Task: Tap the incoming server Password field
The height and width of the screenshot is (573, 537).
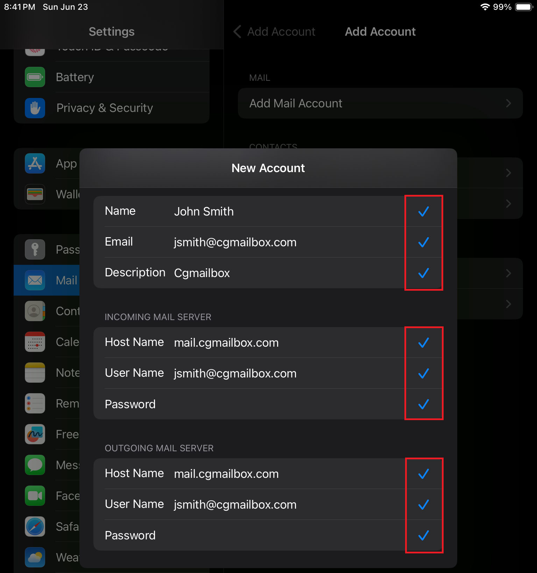Action: pyautogui.click(x=280, y=404)
